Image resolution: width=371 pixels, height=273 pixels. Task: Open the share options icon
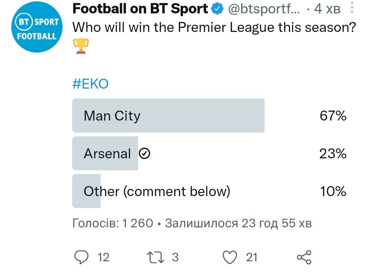click(304, 257)
